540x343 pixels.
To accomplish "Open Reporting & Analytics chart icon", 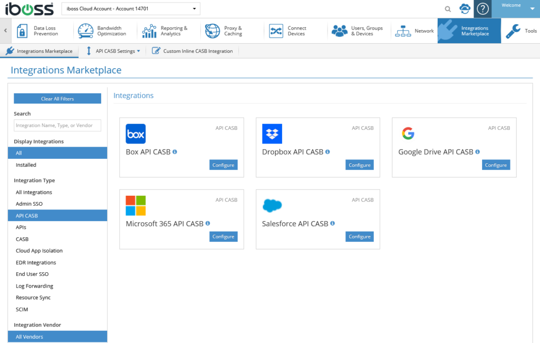I will pos(149,31).
